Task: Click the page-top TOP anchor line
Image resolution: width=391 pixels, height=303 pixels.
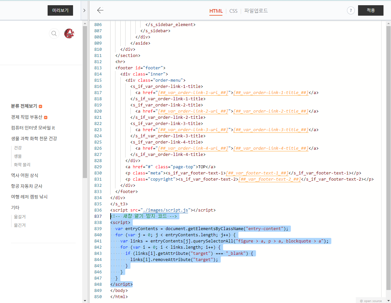Action: coord(171,167)
